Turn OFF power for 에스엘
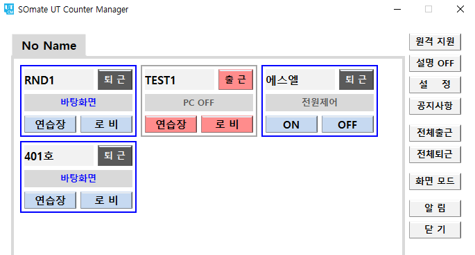475x255 pixels. (347, 124)
